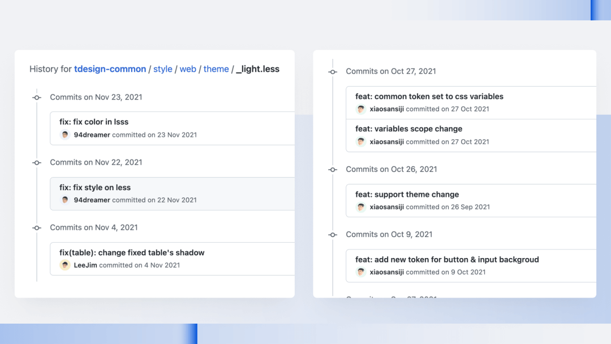The width and height of the screenshot is (611, 344).
Task: Open commit 'feat: variables scope change'
Action: click(x=408, y=128)
